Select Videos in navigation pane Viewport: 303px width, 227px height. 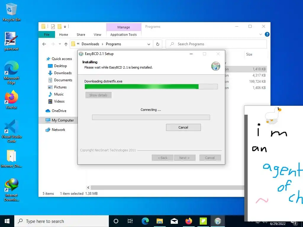56,101
